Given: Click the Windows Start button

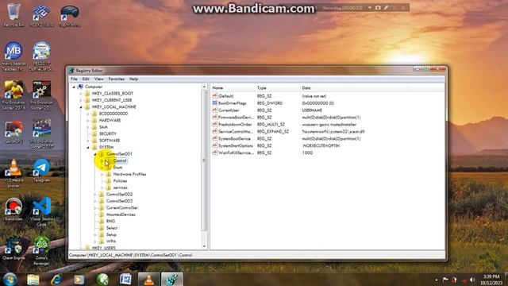Looking at the screenshot, I should pos(10,279).
